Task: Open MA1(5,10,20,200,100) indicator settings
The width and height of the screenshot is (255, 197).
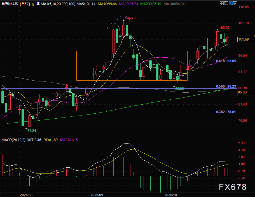Action: pyautogui.click(x=58, y=4)
